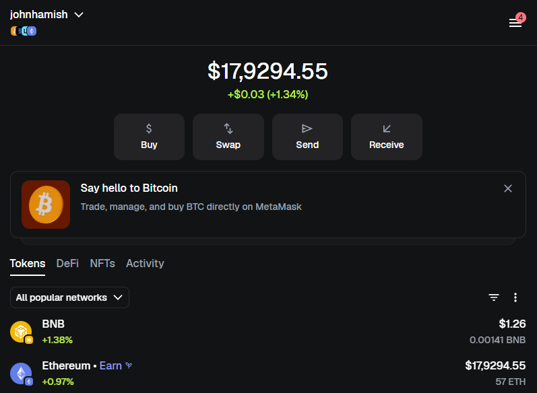Viewport: 537px width, 393px height.
Task: Click the +1.38% BNB change value
Action: tap(57, 340)
